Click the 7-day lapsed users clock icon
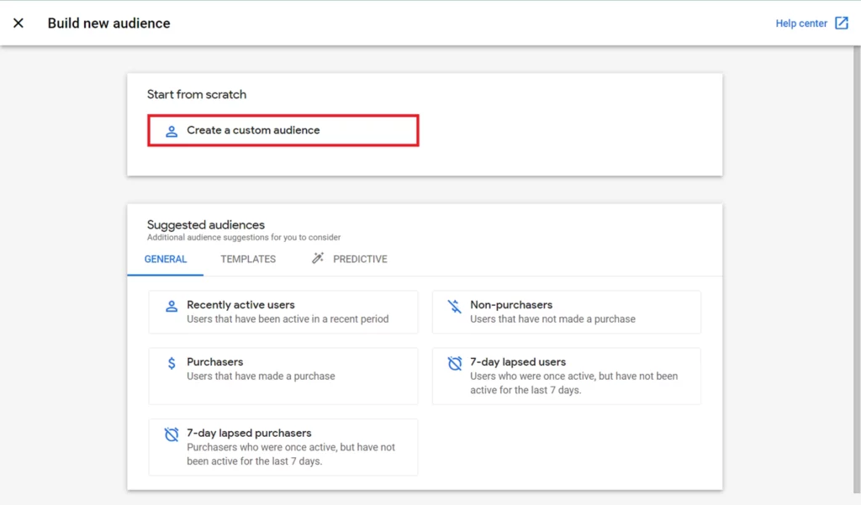The width and height of the screenshot is (861, 505). 455,363
